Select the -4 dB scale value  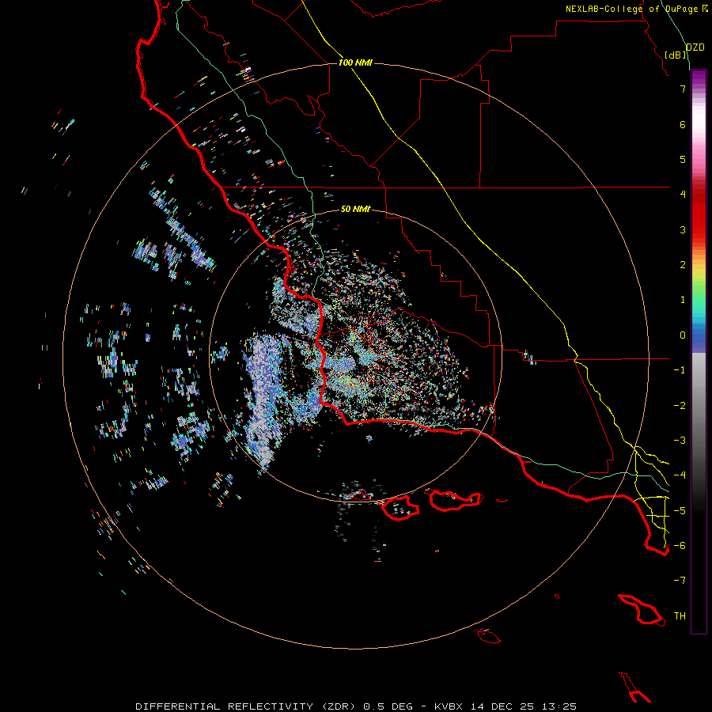tap(680, 475)
